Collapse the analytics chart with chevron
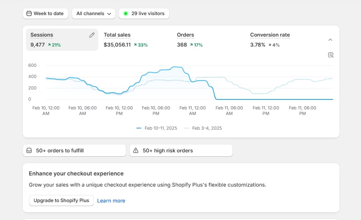361x220 pixels. [x=330, y=40]
